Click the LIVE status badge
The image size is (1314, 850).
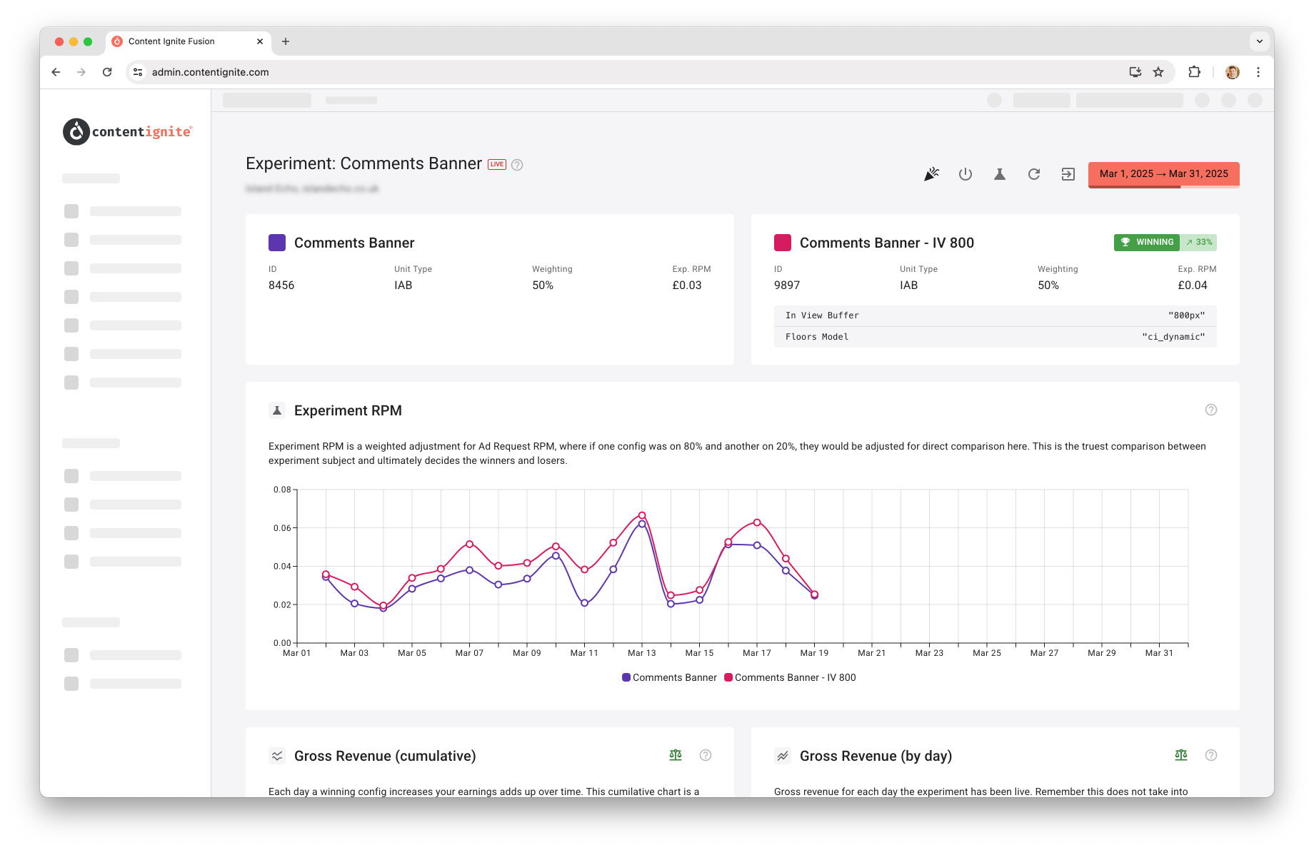click(x=497, y=164)
